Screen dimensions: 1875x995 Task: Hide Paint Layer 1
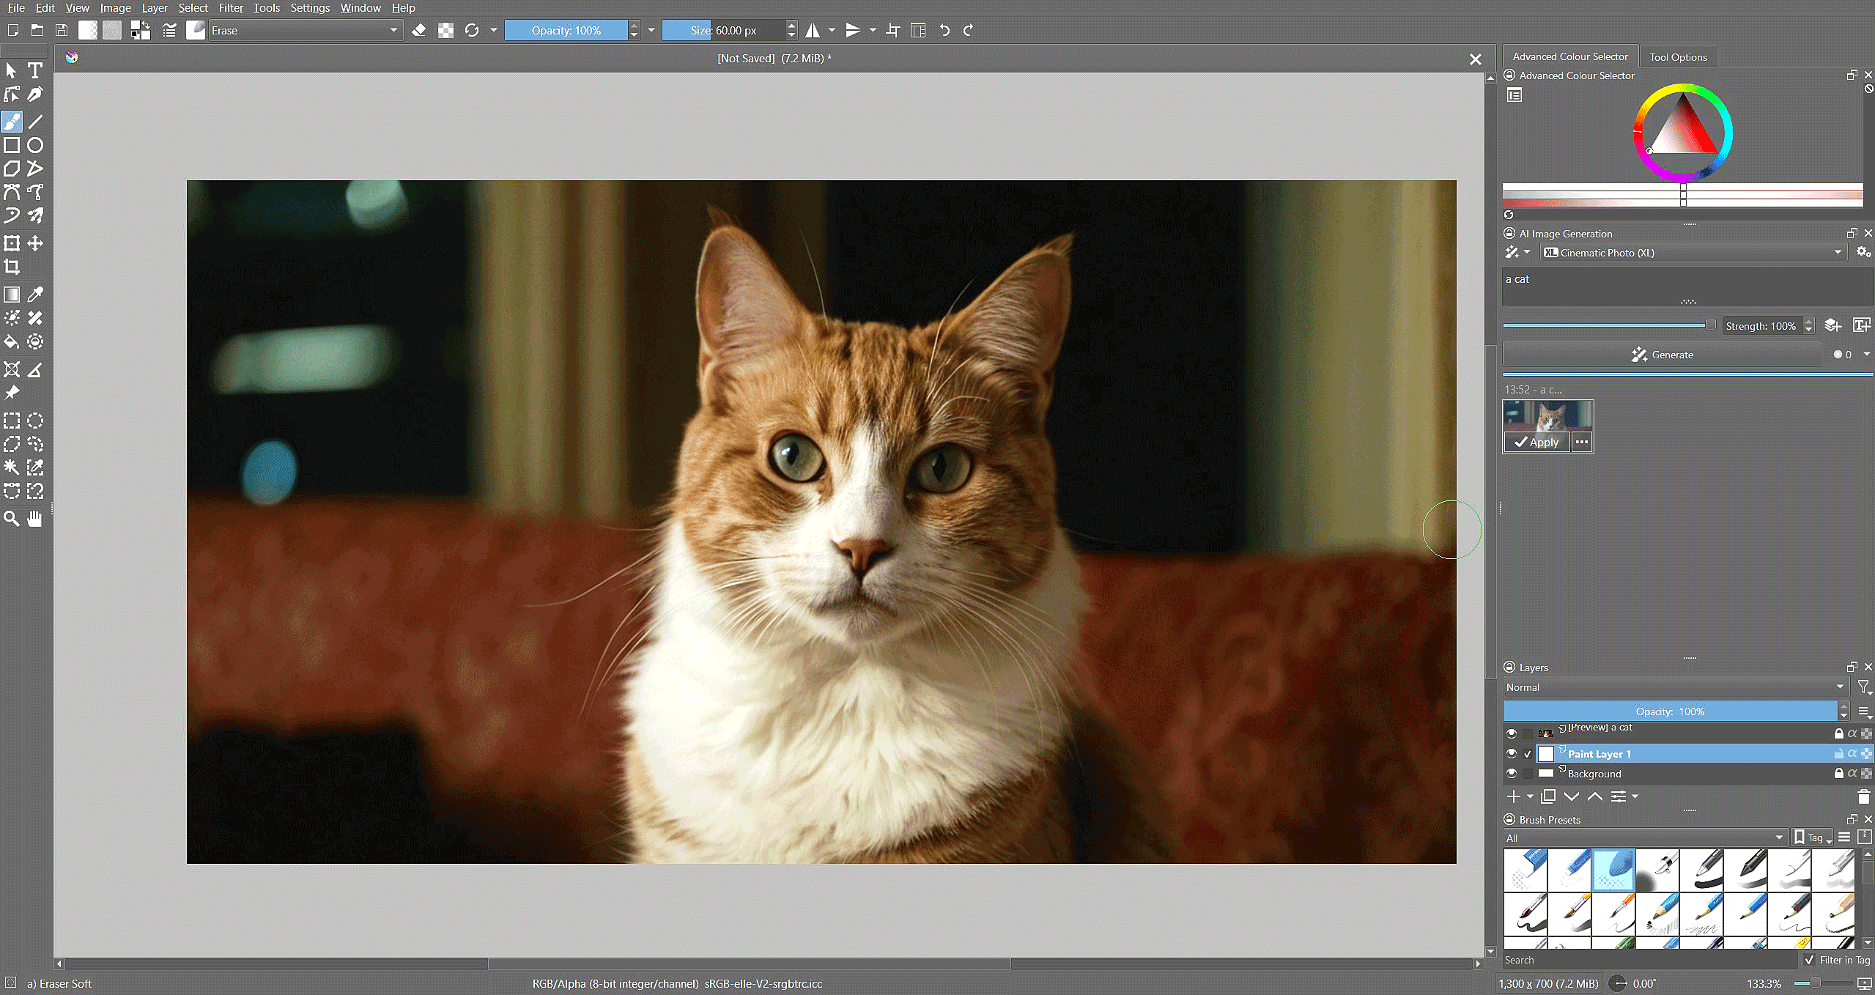pyautogui.click(x=1511, y=754)
